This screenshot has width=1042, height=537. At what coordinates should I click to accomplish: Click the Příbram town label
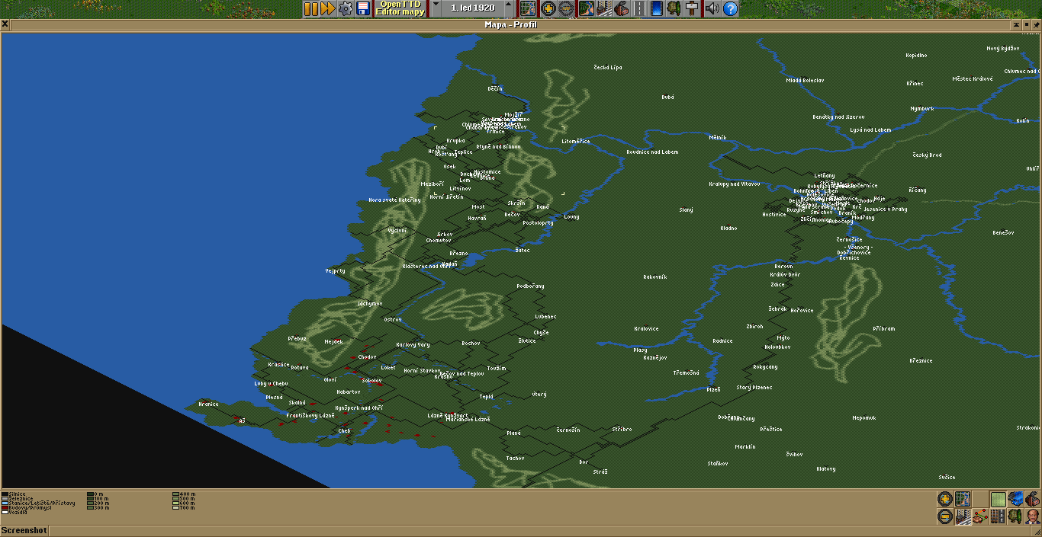click(884, 328)
